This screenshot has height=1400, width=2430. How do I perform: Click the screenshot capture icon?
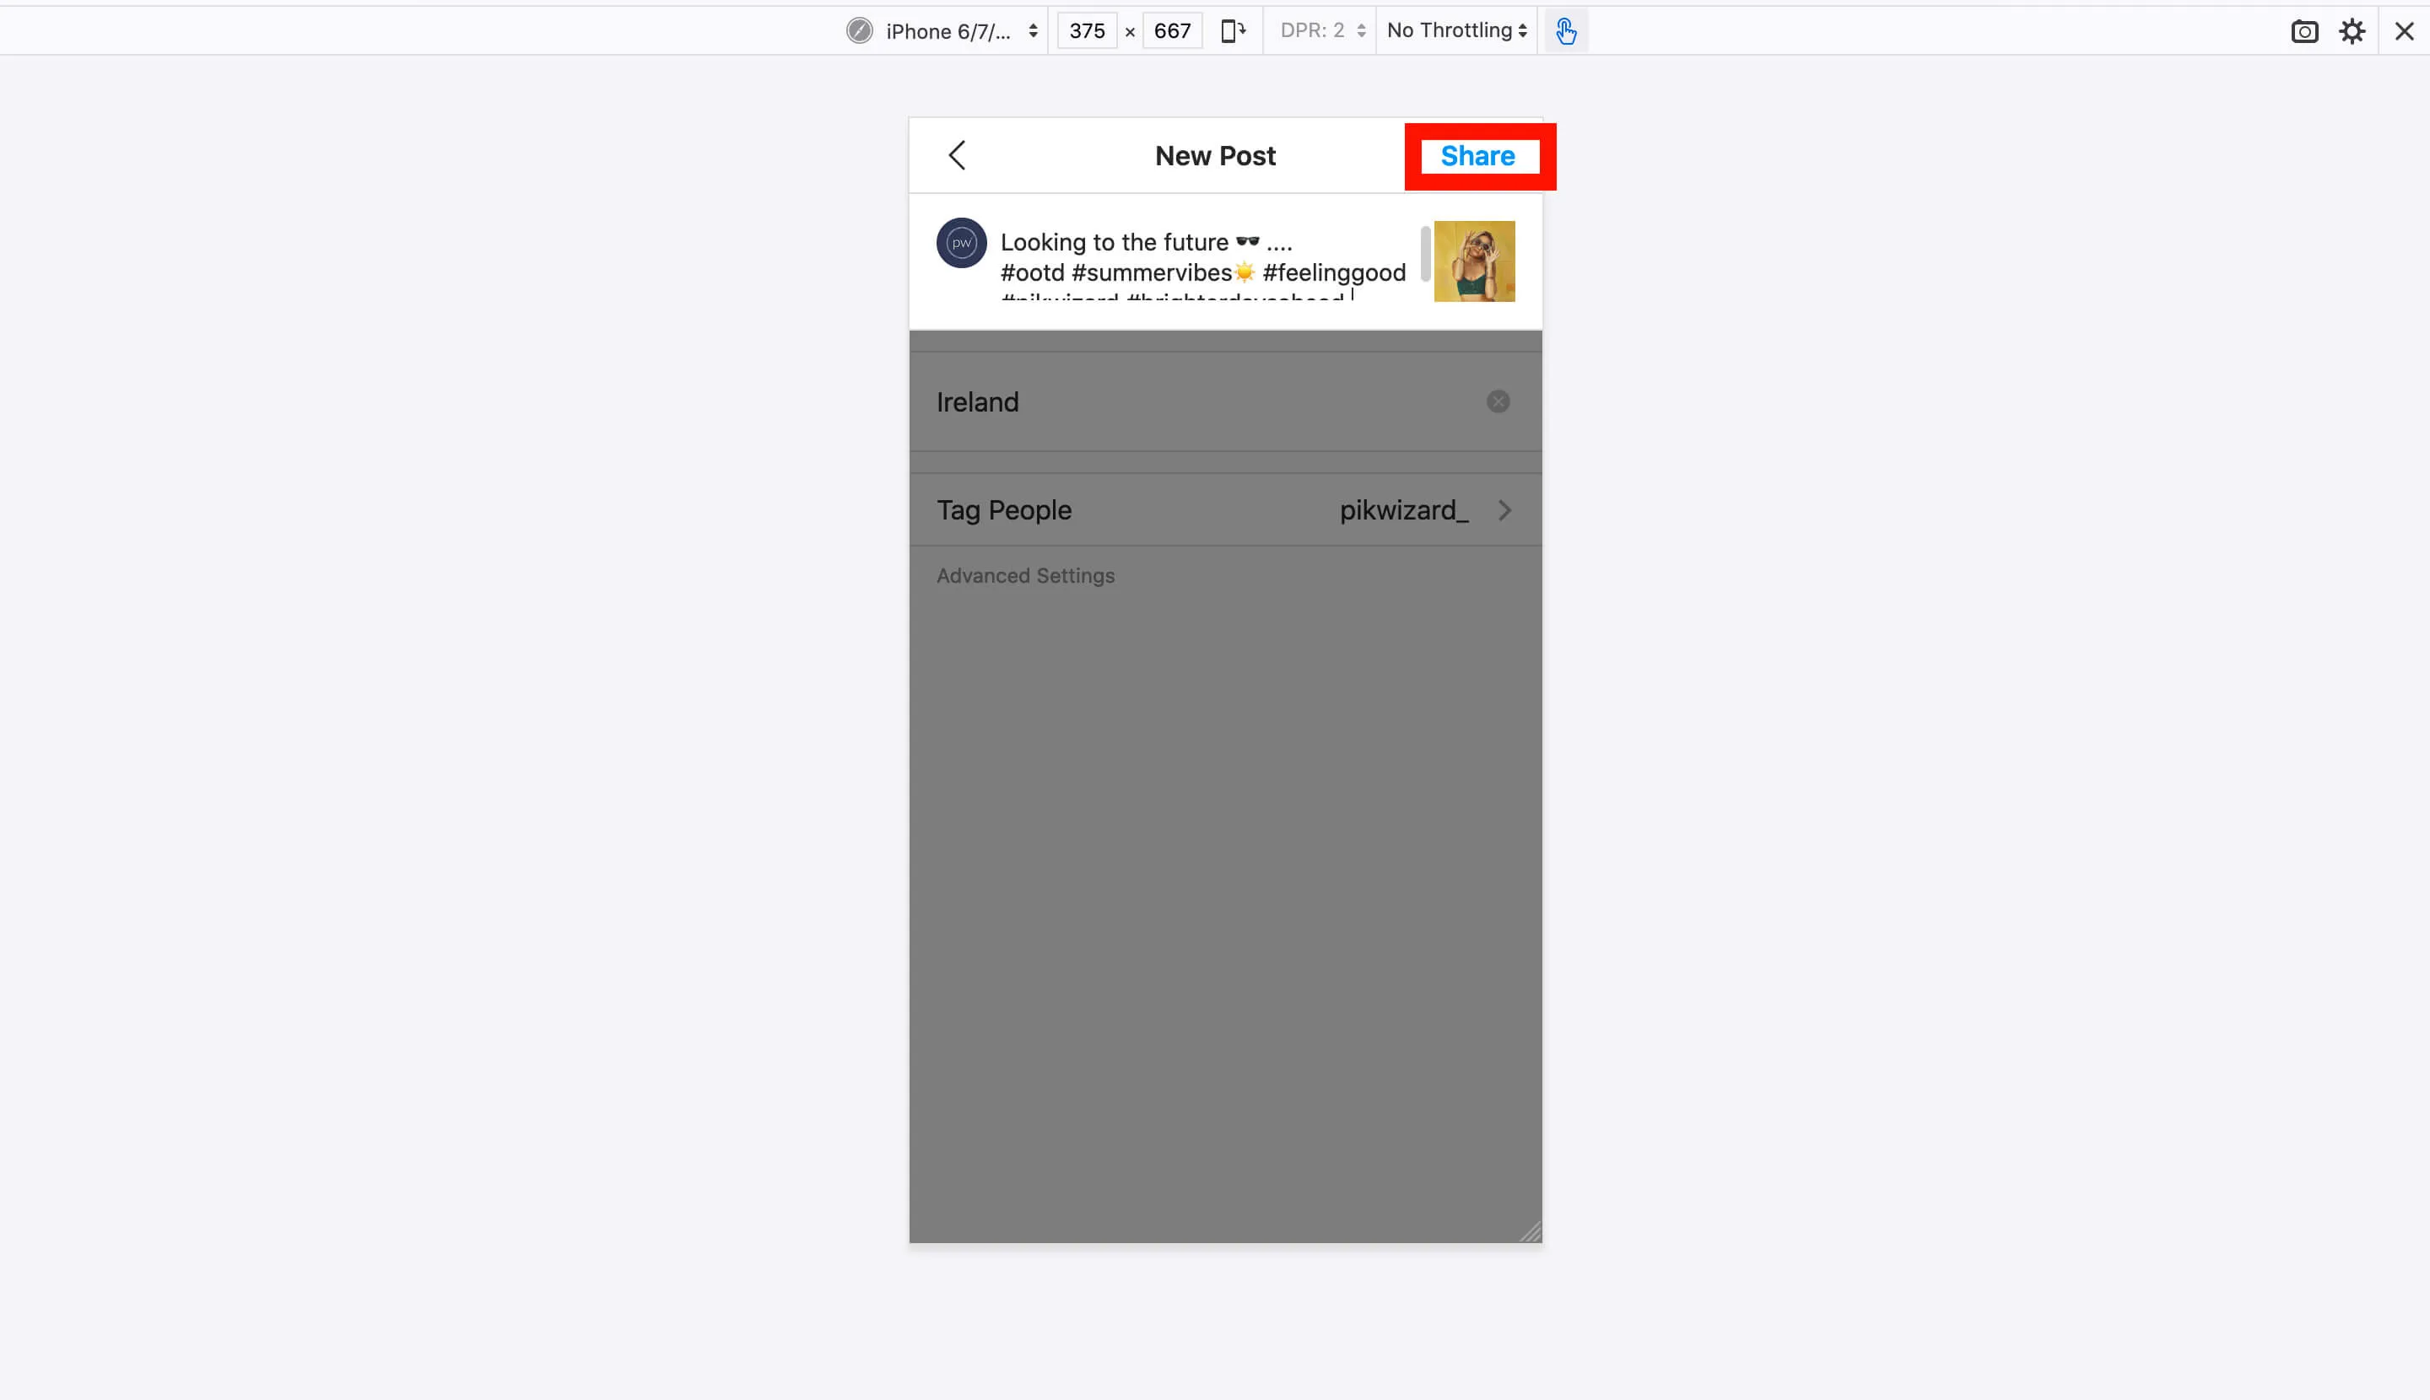tap(2303, 30)
